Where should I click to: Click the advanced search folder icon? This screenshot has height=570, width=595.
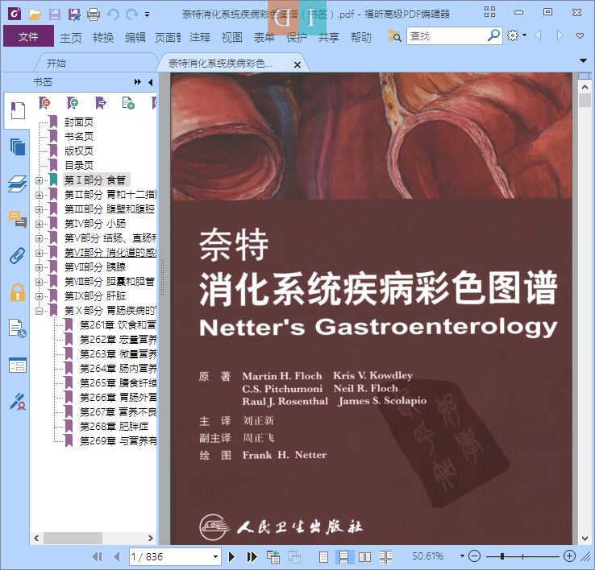(x=394, y=36)
